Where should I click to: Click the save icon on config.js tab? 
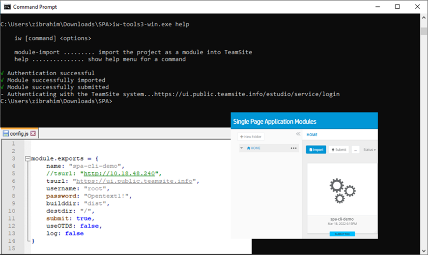(5, 134)
